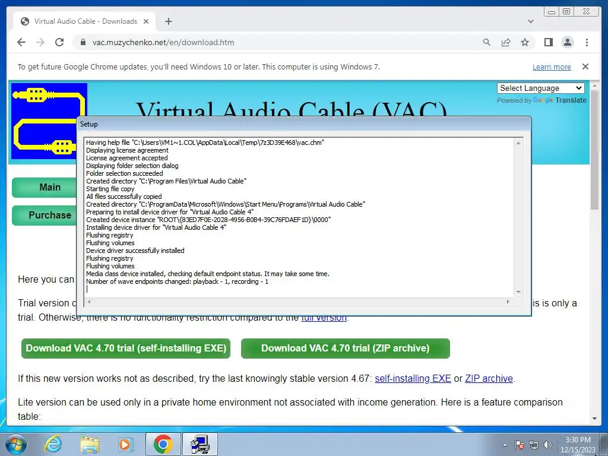Click the forward navigation arrow
Image resolution: width=608 pixels, height=456 pixels.
(40, 42)
